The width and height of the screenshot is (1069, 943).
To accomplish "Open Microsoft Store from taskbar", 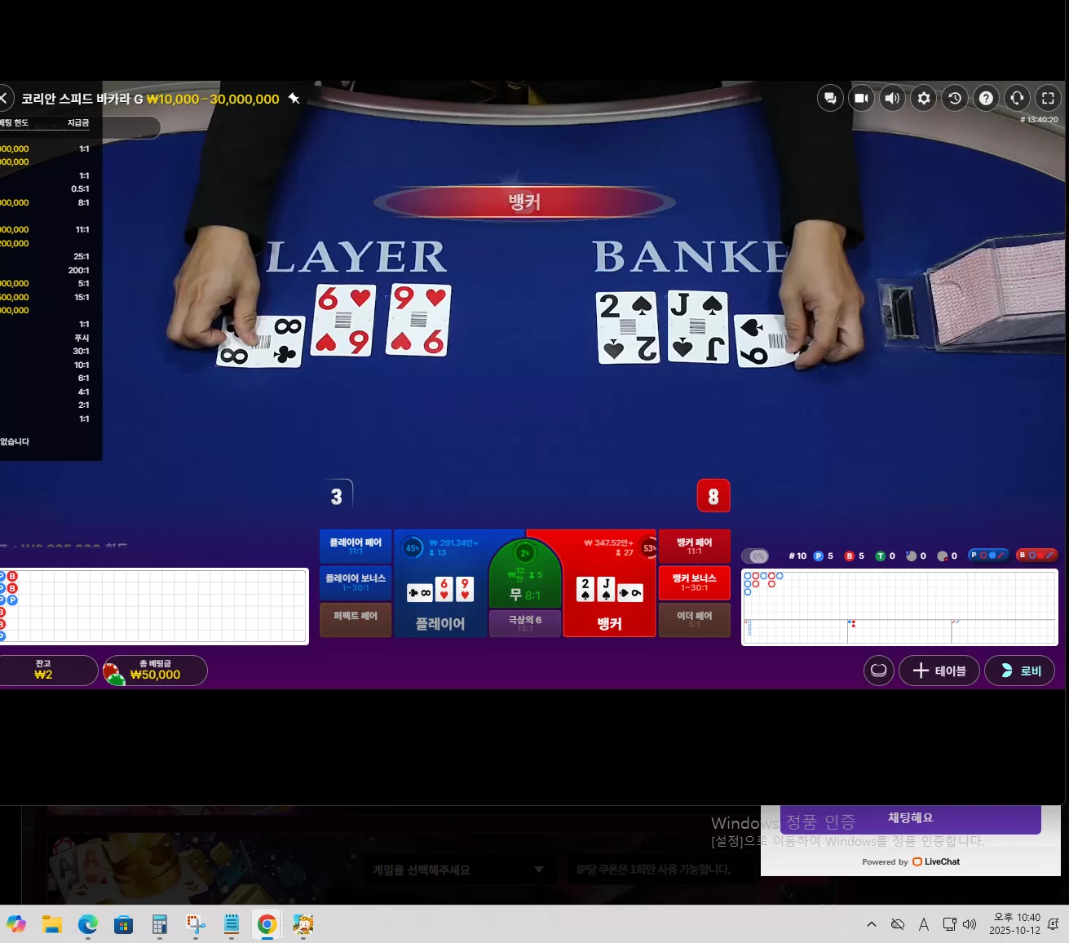I will [x=124, y=924].
